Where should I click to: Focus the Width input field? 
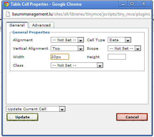click(x=60, y=57)
